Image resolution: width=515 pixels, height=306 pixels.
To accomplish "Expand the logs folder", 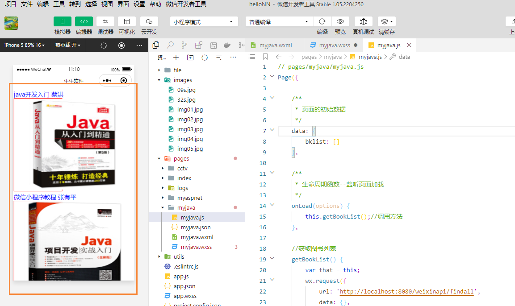I will 163,188.
